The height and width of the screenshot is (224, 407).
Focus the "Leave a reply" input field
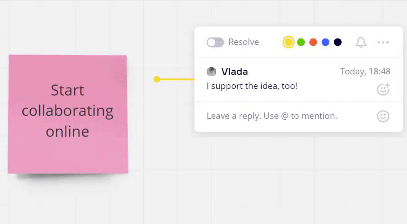[x=272, y=116]
